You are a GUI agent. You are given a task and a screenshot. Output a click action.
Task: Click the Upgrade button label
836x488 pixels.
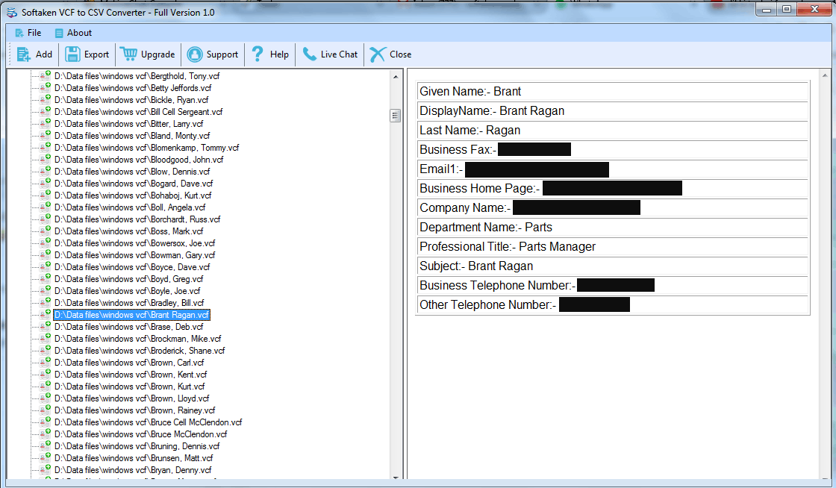coord(157,54)
